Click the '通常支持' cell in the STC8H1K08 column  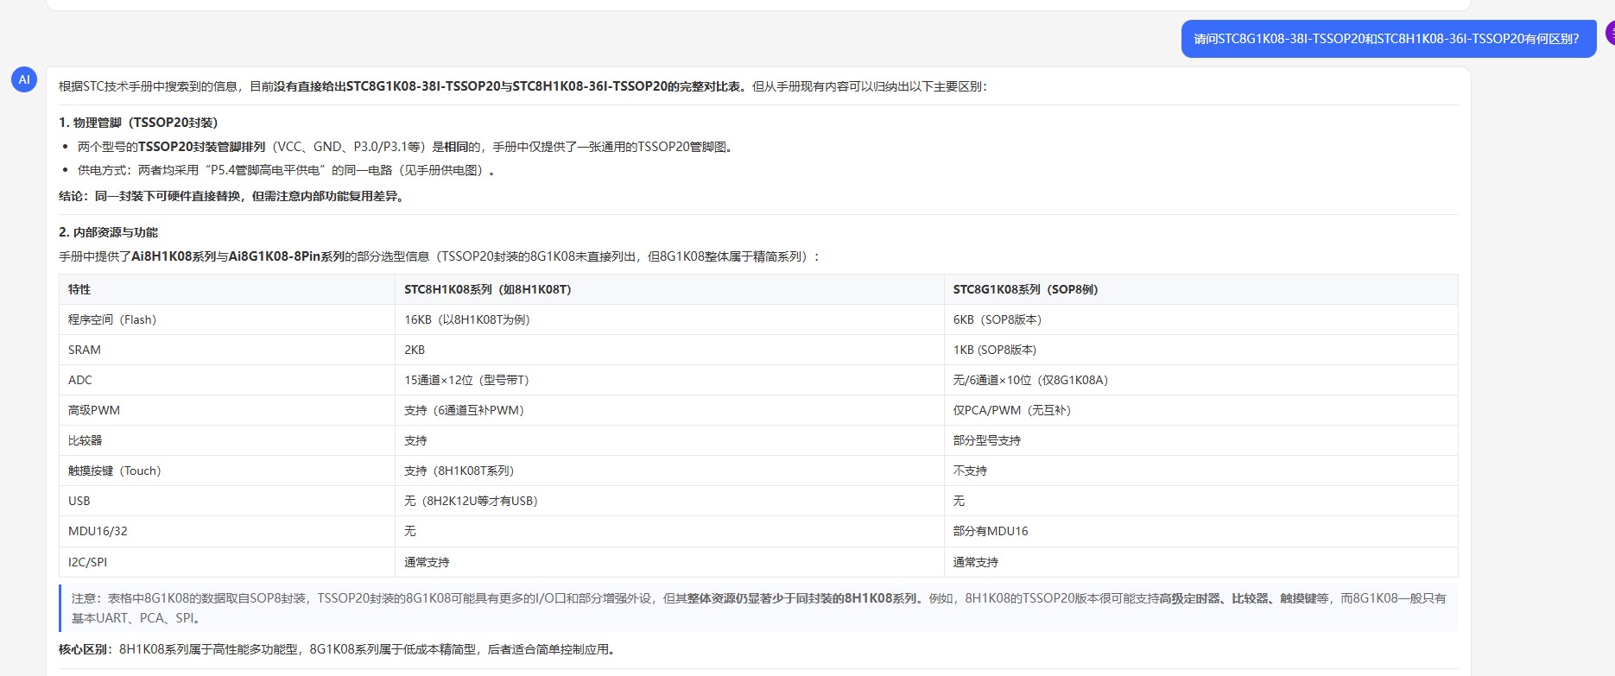pyautogui.click(x=669, y=562)
